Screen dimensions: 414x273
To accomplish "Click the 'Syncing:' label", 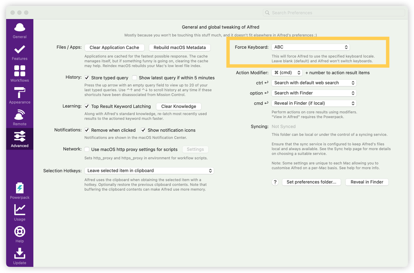I will pos(260,127).
